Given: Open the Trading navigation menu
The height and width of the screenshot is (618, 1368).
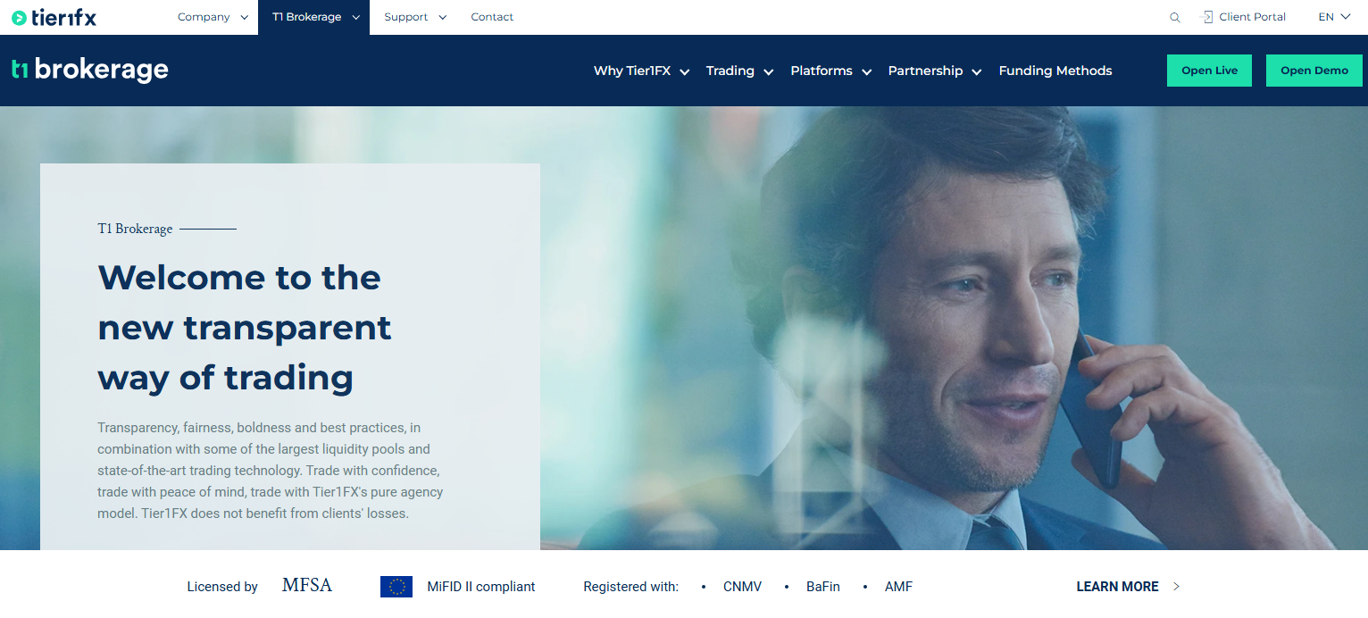Looking at the screenshot, I should [x=739, y=71].
